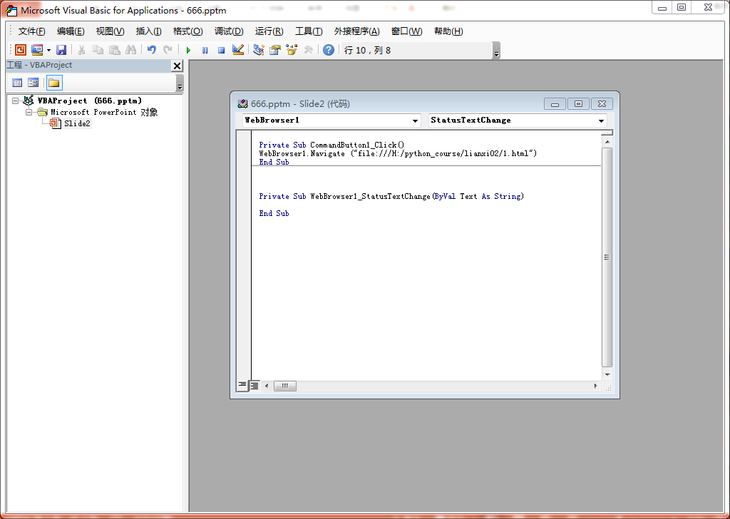Screen dimensions: 730x519
Task: Click the Paste clipboard icon
Action: (115, 50)
